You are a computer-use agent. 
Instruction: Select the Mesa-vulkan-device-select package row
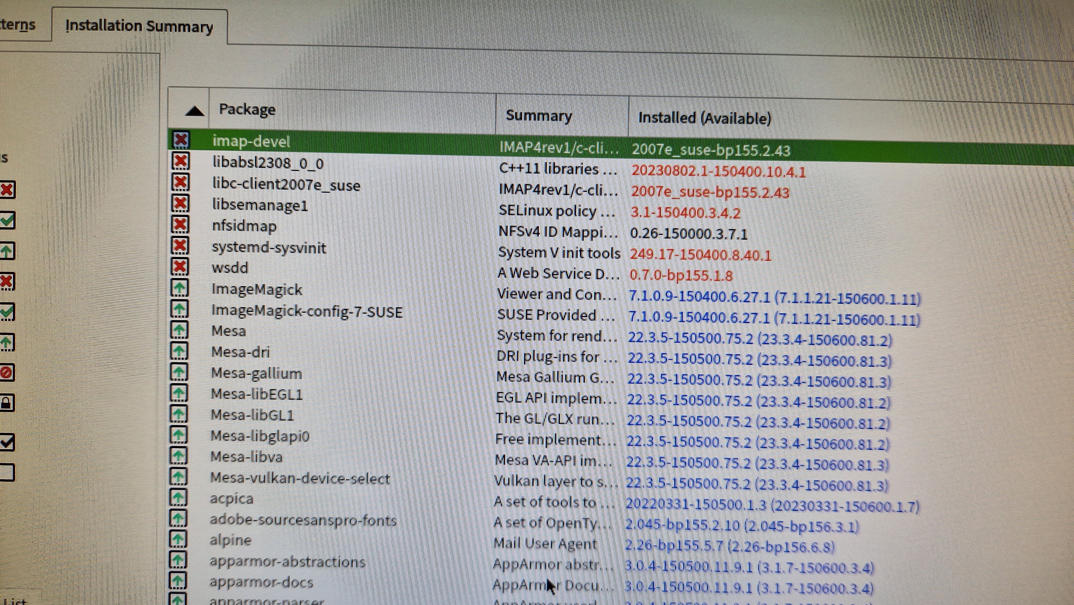[300, 478]
